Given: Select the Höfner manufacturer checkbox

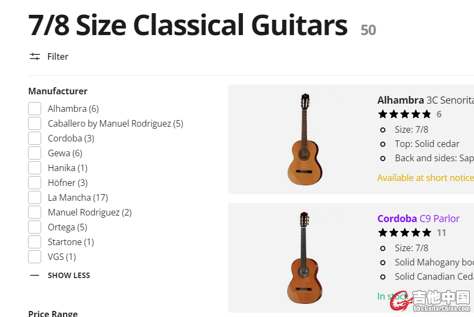Looking at the screenshot, I should (35, 183).
